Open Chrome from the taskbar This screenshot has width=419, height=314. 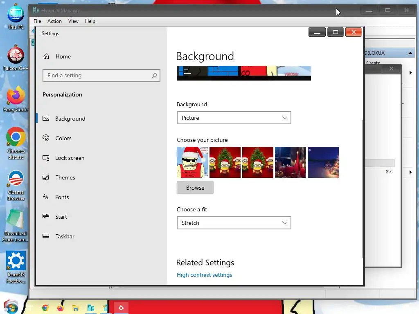(x=45, y=308)
